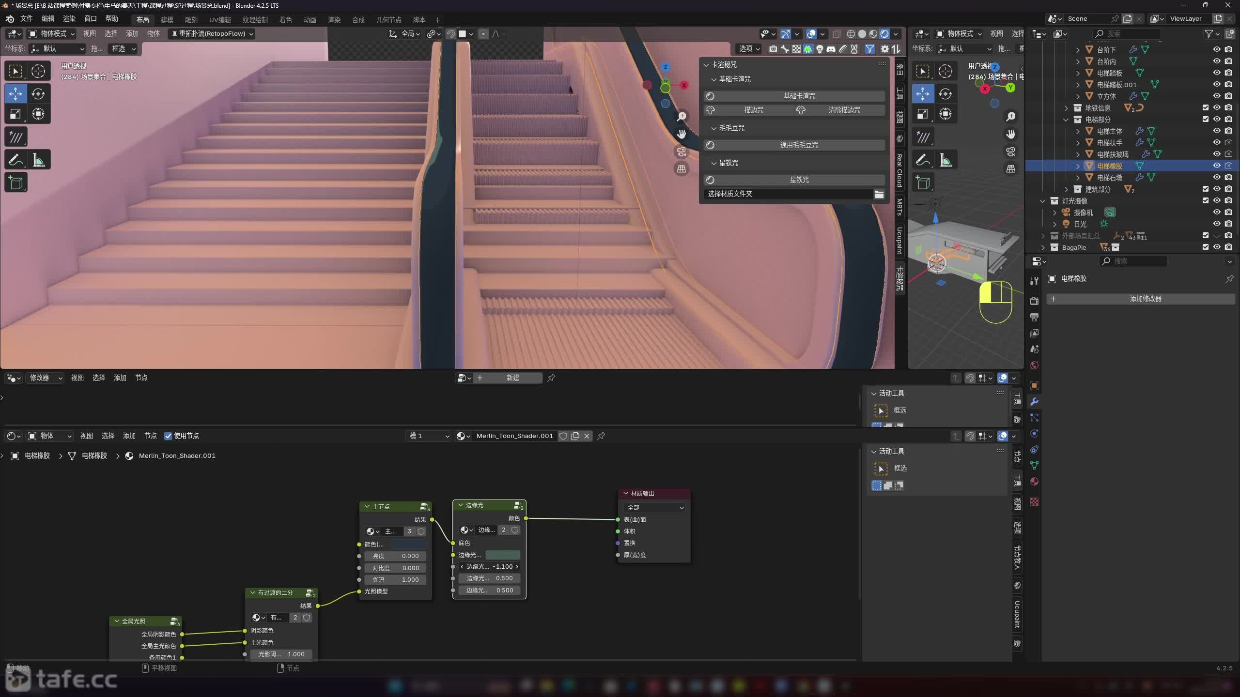Uncheck the 灯光摄像 collection exclude checkbox

(x=1205, y=200)
